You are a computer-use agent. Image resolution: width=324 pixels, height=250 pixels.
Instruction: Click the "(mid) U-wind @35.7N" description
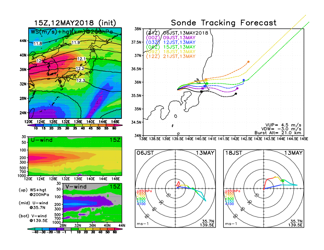(33, 205)
